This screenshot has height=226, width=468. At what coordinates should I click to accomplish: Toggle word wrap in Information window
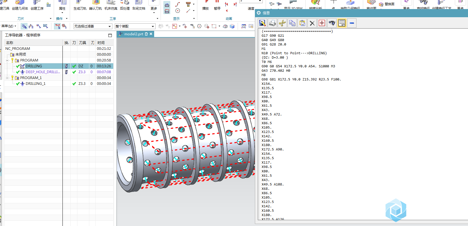pos(342,23)
